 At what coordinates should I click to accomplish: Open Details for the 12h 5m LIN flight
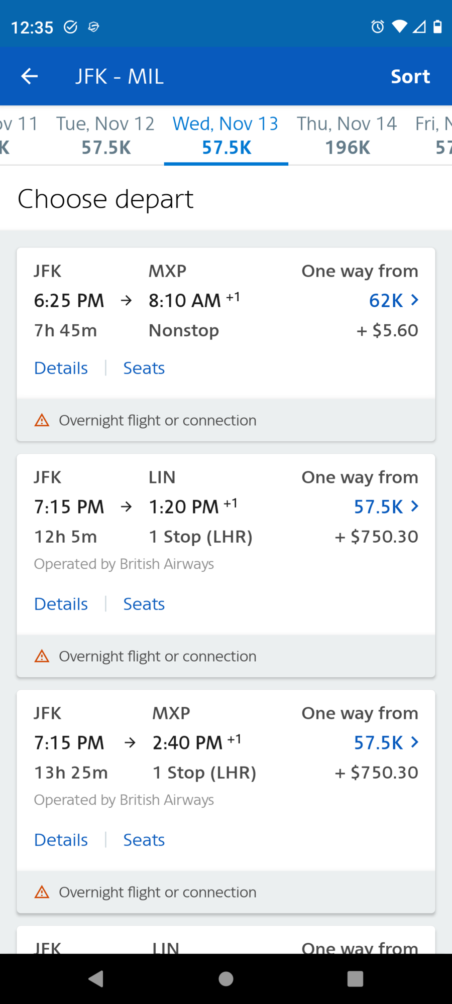61,604
